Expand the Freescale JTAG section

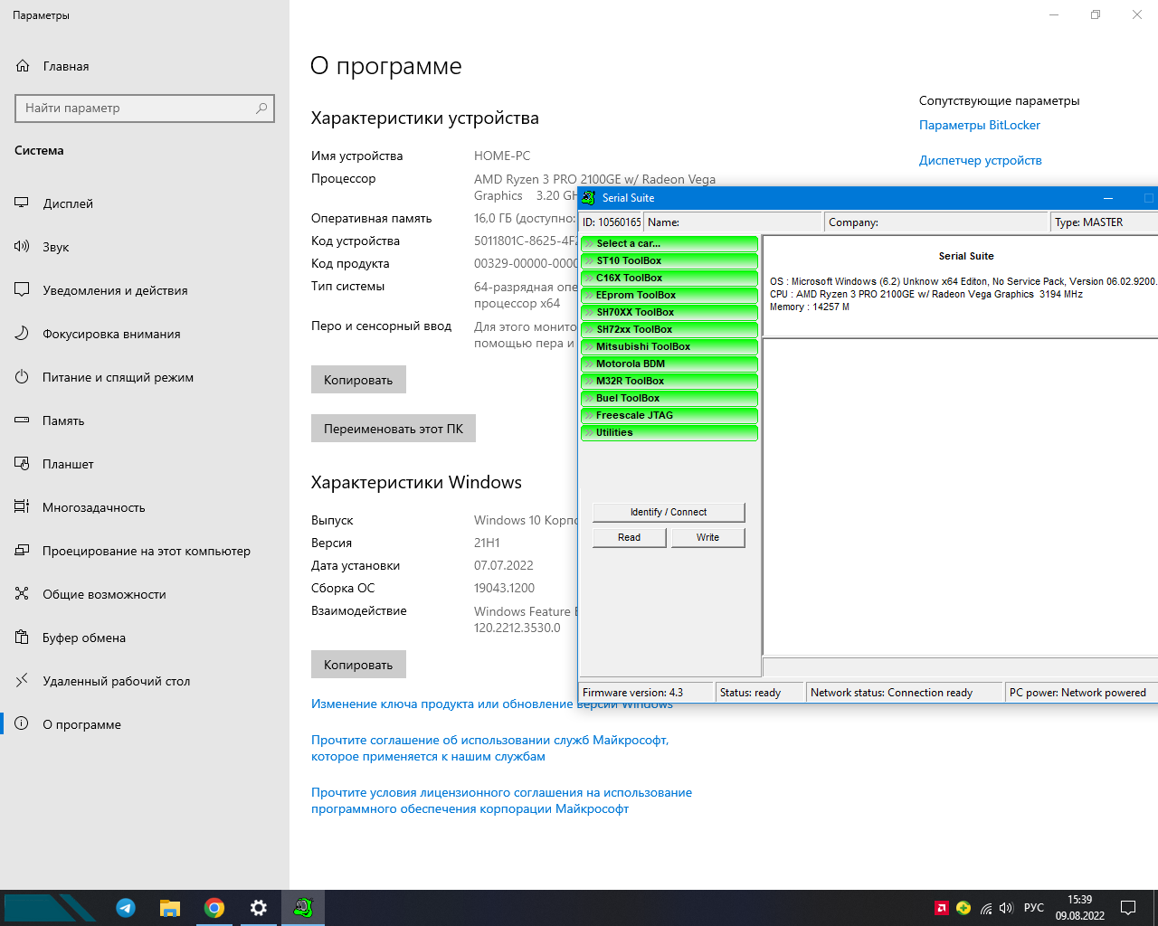coord(669,415)
